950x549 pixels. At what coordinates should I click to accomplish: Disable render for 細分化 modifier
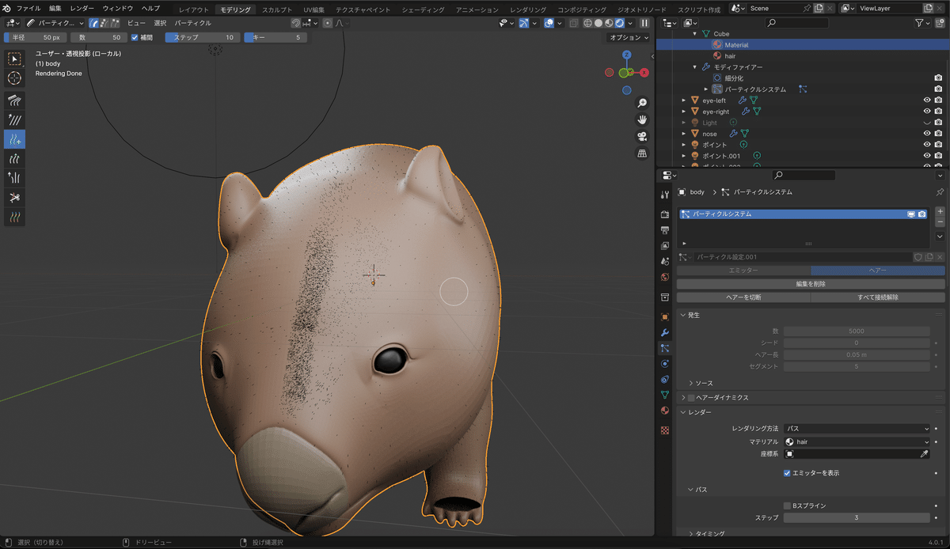coord(938,78)
